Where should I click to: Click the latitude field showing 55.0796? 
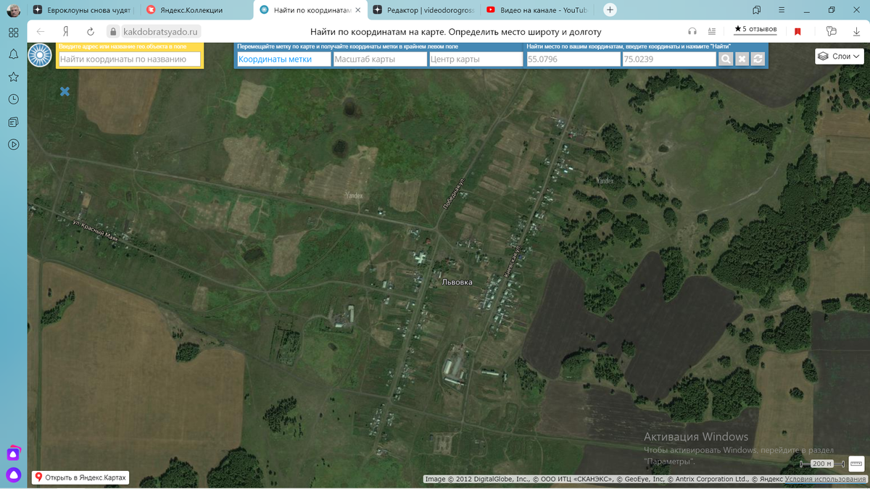click(x=573, y=59)
